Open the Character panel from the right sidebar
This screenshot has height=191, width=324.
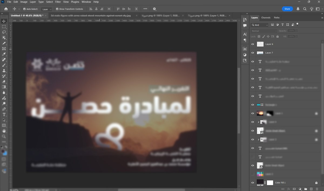click(x=245, y=34)
